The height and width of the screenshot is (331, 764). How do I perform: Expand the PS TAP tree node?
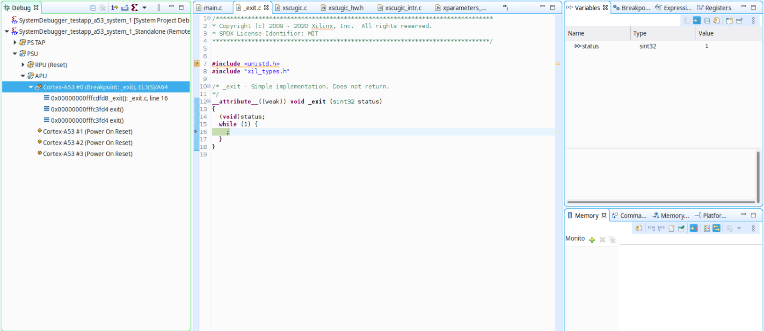tap(15, 43)
